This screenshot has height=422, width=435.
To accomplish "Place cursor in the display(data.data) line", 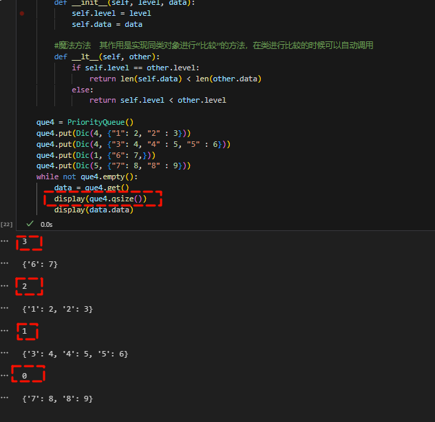I will 94,210.
